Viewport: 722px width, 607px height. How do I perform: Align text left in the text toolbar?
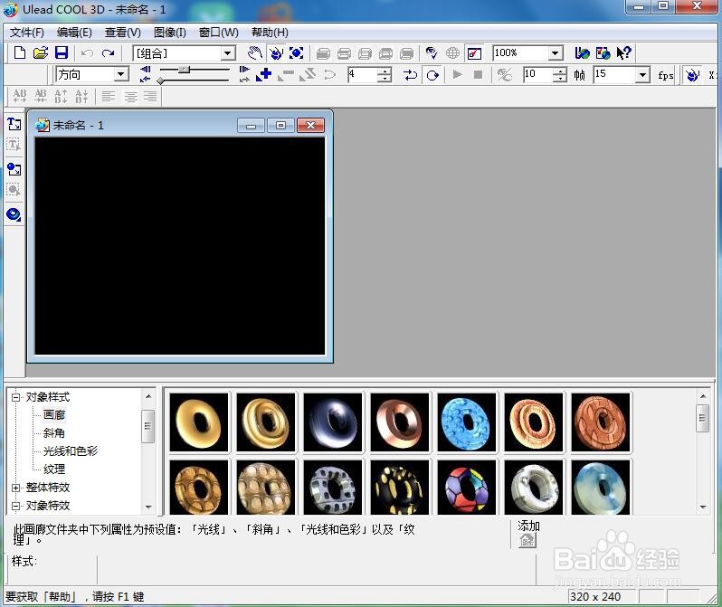click(x=109, y=96)
